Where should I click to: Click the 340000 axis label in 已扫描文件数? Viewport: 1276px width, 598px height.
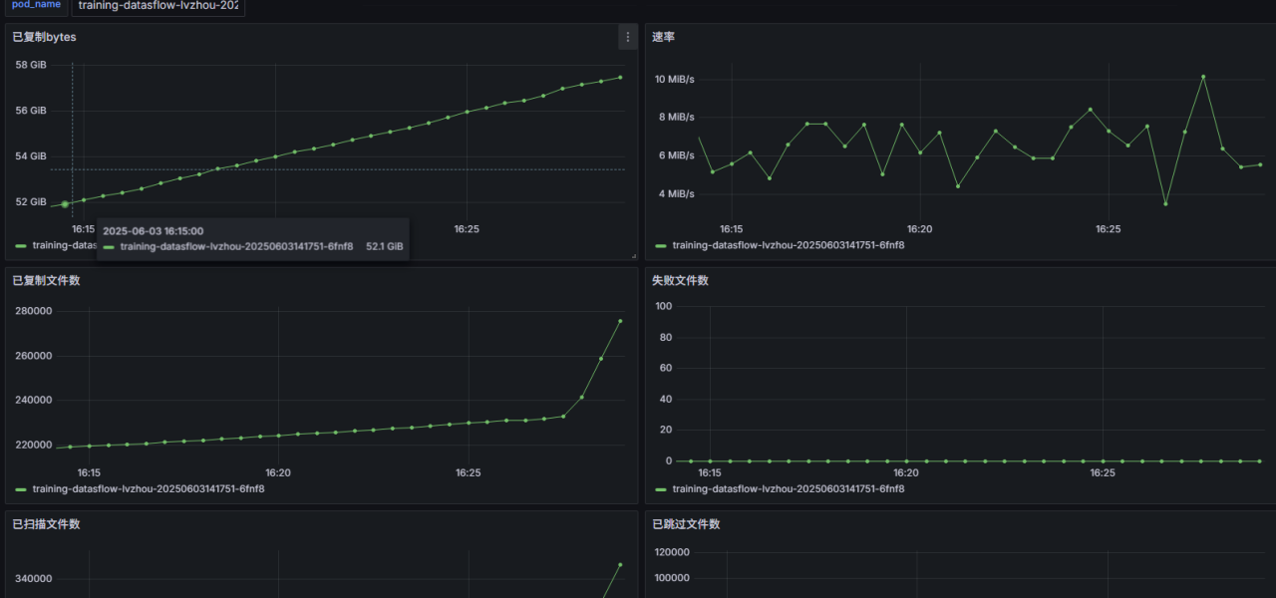click(x=33, y=579)
